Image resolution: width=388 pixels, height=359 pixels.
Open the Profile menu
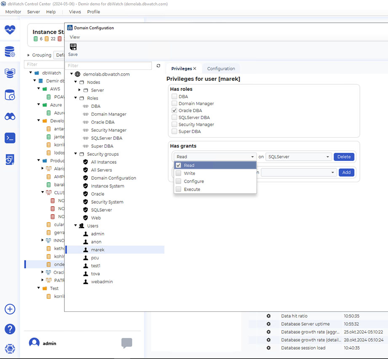point(94,12)
